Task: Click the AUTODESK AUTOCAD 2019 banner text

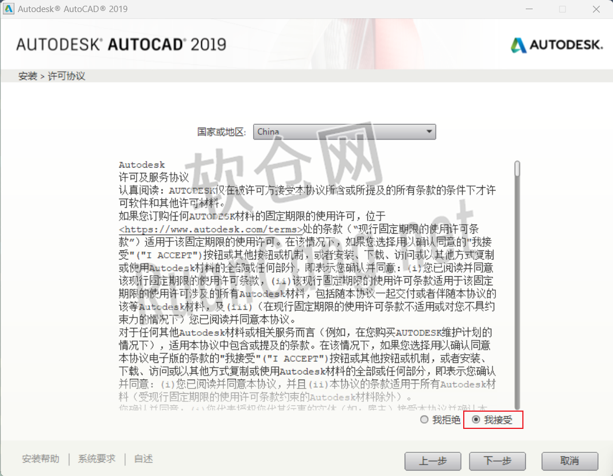Action: click(x=121, y=44)
